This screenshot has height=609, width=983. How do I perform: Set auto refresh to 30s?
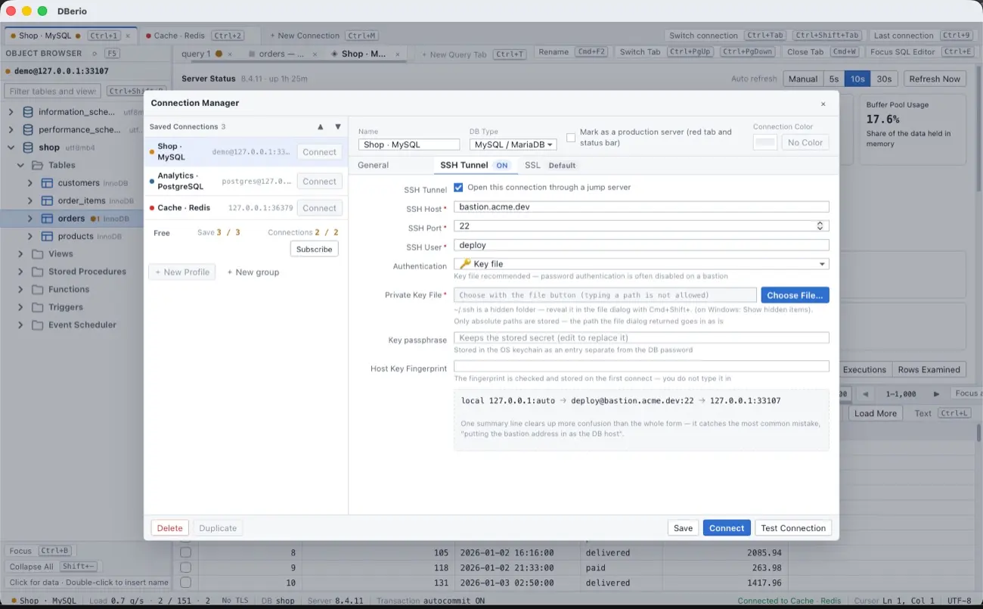tap(884, 79)
